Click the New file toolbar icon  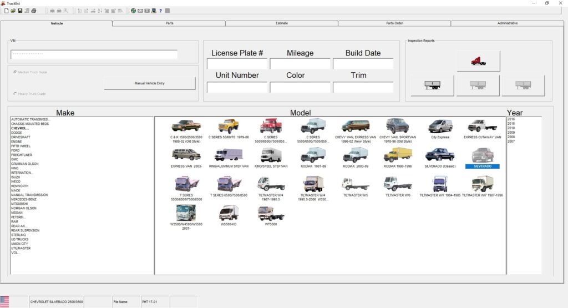[x=6, y=11]
